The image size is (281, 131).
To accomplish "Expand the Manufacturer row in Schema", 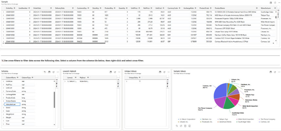I will [x=3, y=105].
